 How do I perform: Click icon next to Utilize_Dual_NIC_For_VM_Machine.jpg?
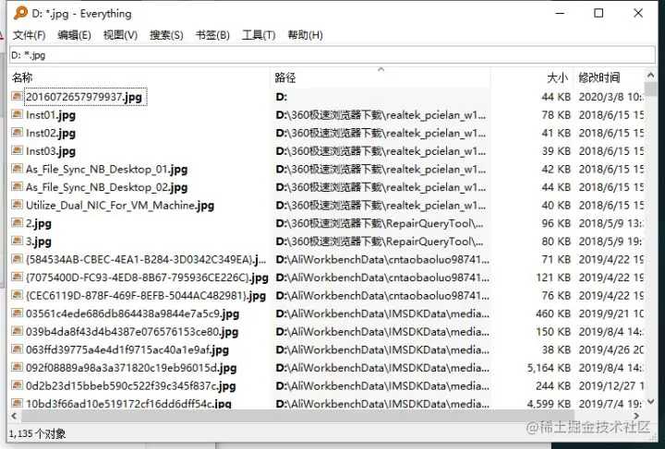click(x=17, y=205)
